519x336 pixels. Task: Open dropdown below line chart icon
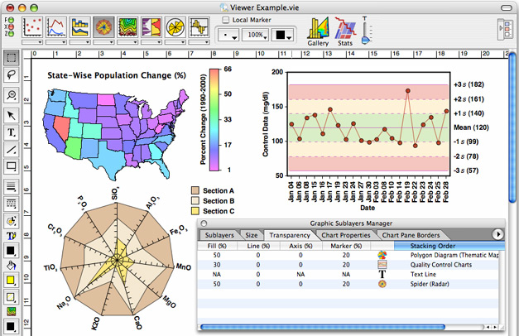[x=56, y=42]
